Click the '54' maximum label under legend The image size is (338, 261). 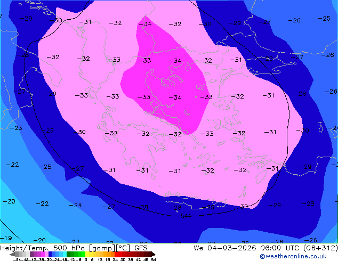click(154, 260)
